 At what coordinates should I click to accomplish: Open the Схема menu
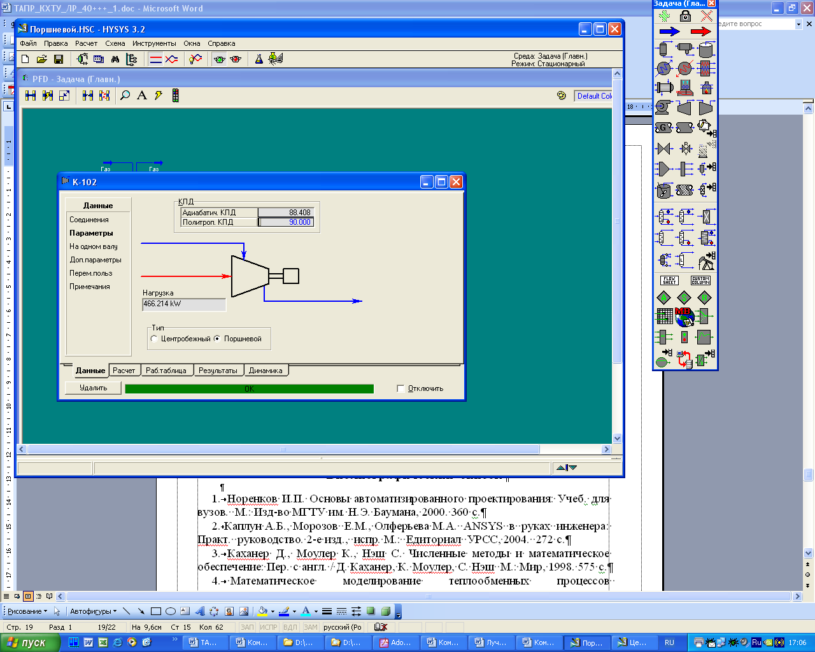(115, 44)
